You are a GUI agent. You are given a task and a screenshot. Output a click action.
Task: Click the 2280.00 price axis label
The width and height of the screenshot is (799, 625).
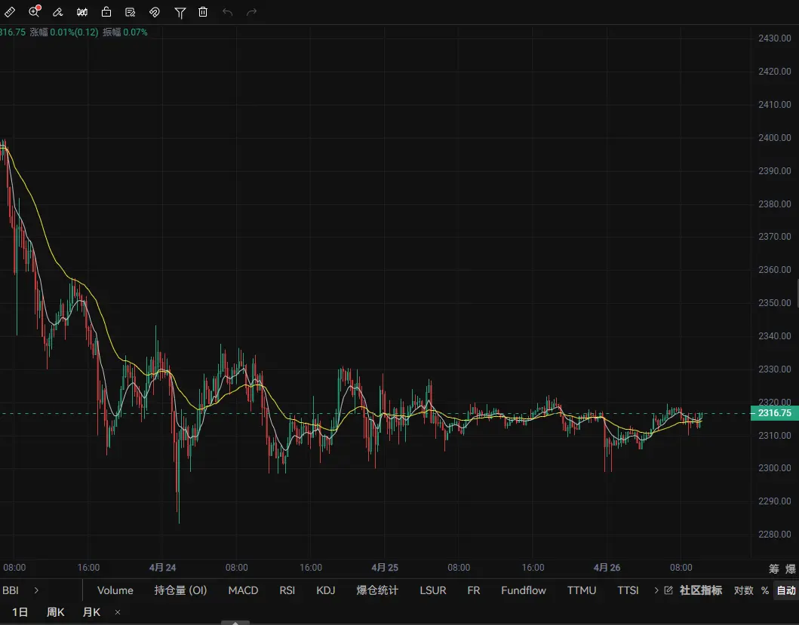pos(775,535)
